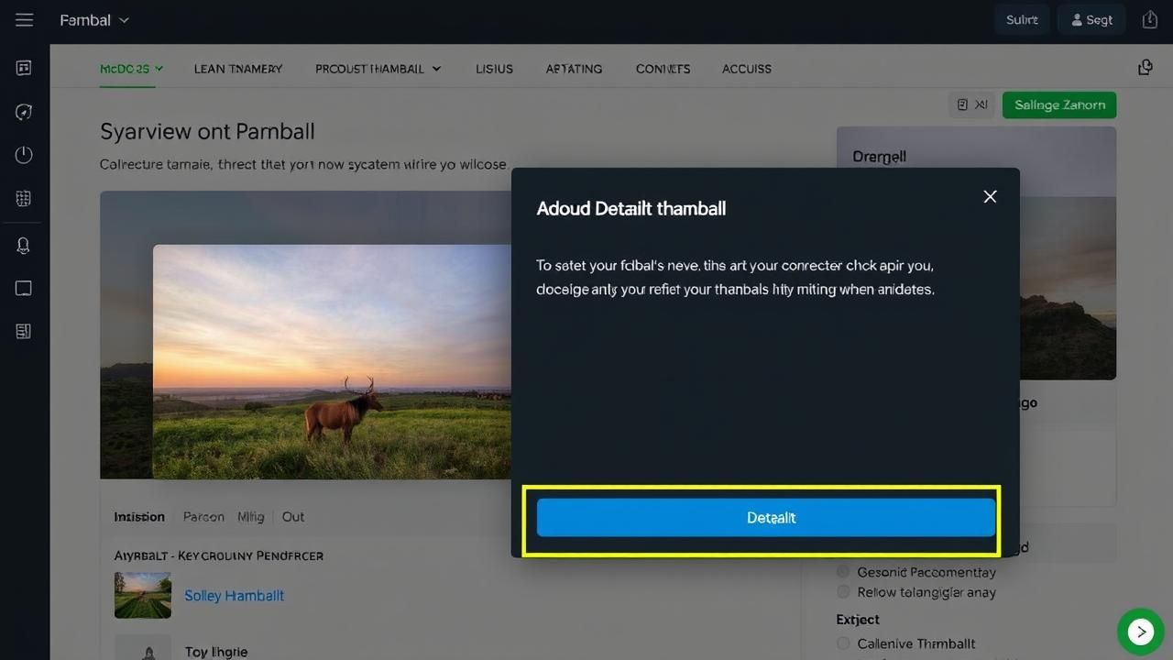Open the hamburger menu in top bar
Viewport: 1173px width, 660px height.
click(25, 20)
